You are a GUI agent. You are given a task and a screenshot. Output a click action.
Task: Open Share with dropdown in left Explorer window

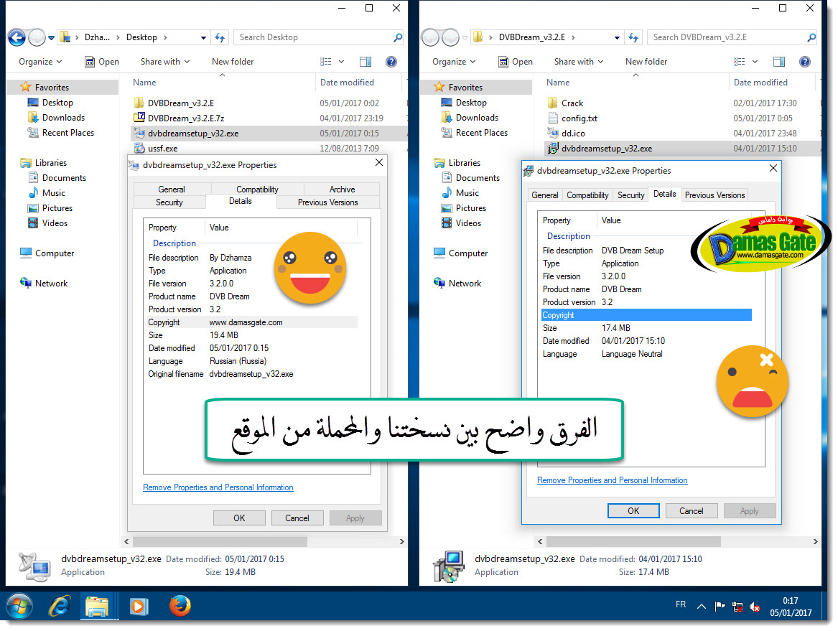(x=165, y=62)
